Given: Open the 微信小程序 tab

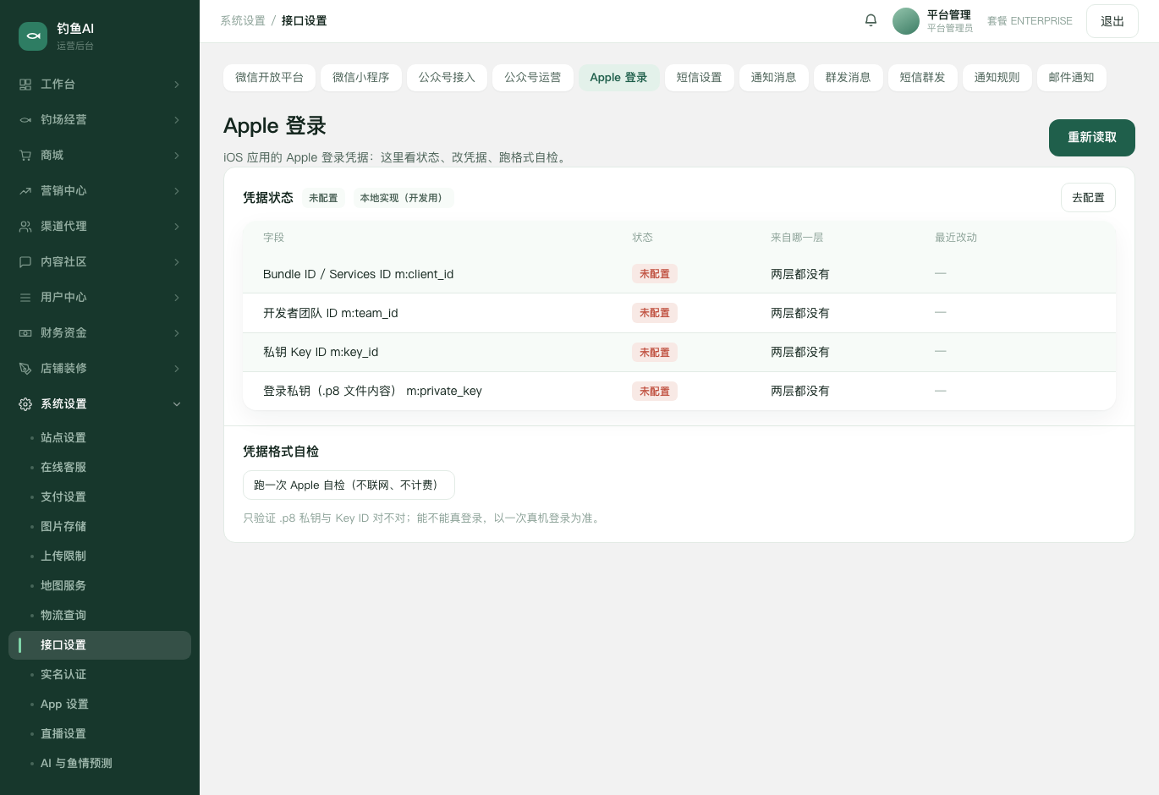Looking at the screenshot, I should click(361, 78).
